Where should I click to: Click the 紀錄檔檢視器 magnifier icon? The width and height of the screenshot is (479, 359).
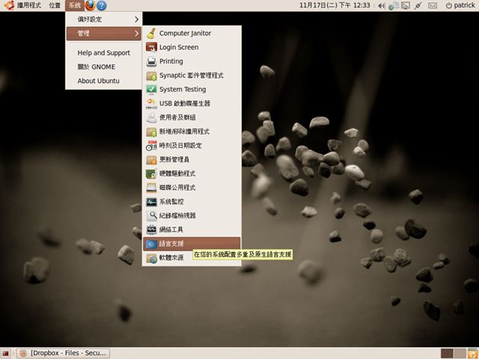tap(151, 216)
